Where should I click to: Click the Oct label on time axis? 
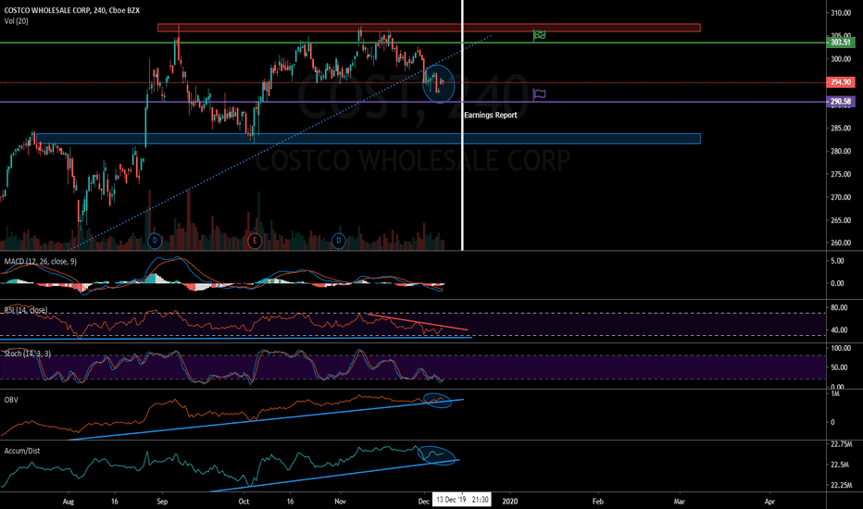244,502
